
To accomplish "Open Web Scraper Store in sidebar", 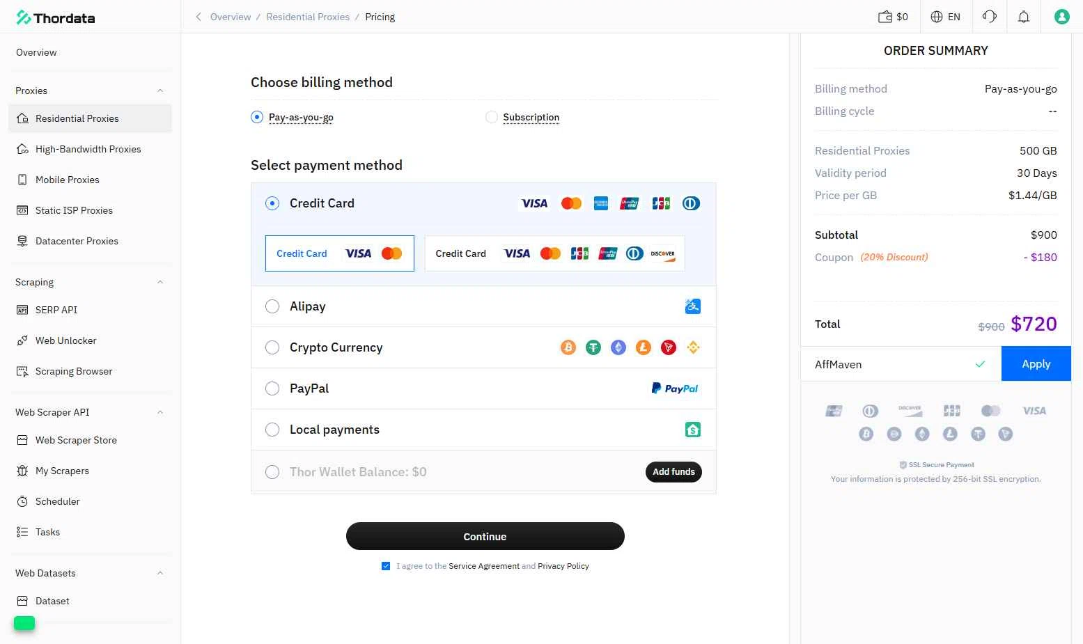I will click(x=90, y=440).
